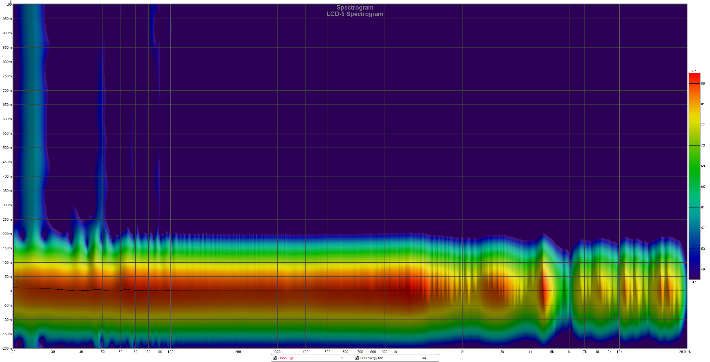Screen dimensions: 710x362
Task: Click the 20.0kHz axis end label
Action: point(685,352)
